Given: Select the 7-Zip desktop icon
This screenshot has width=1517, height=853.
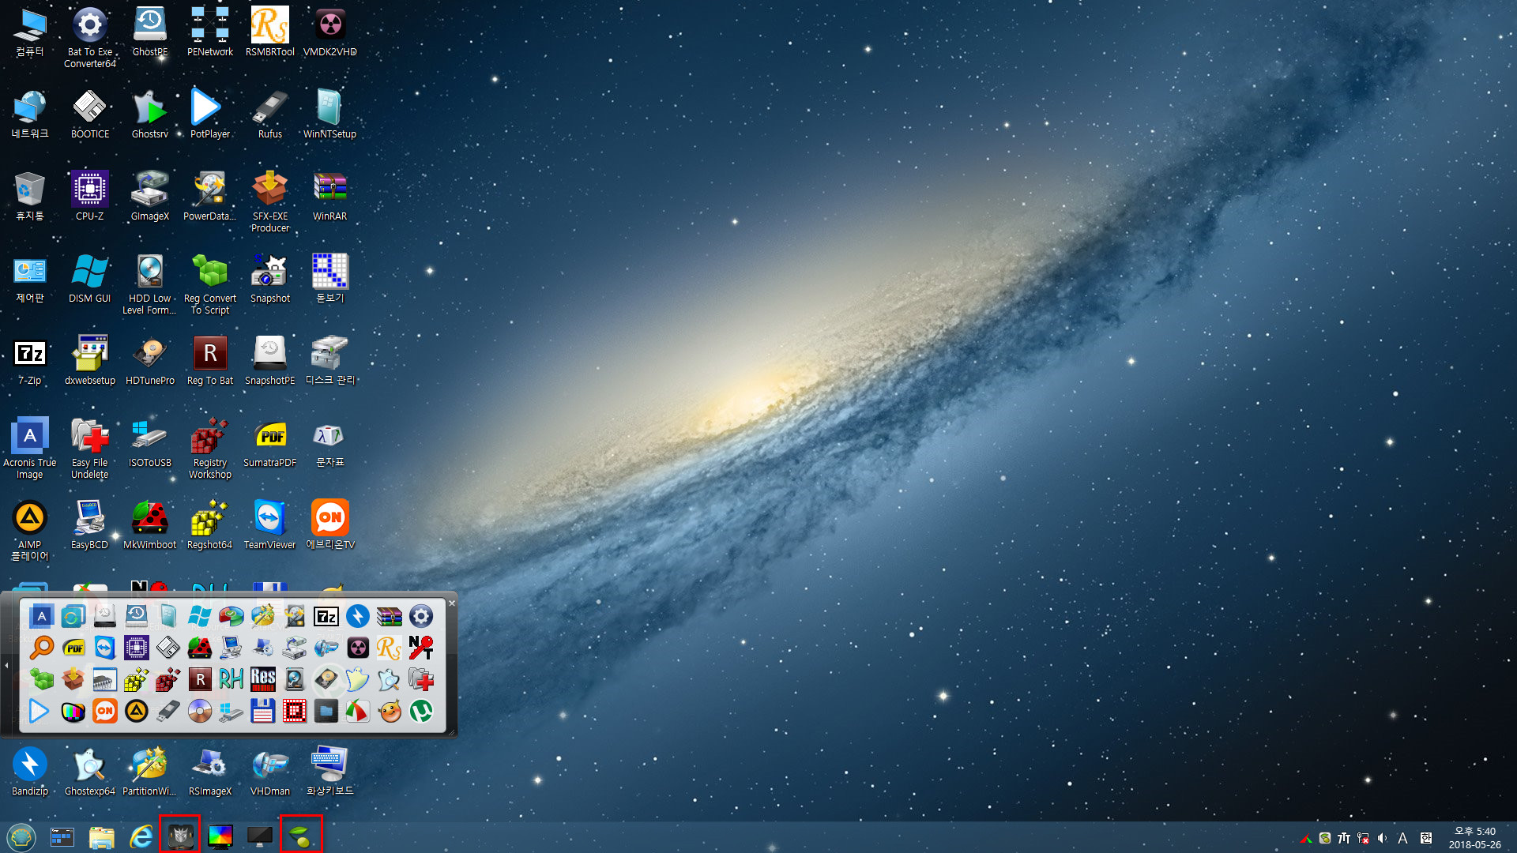Looking at the screenshot, I should tap(30, 360).
